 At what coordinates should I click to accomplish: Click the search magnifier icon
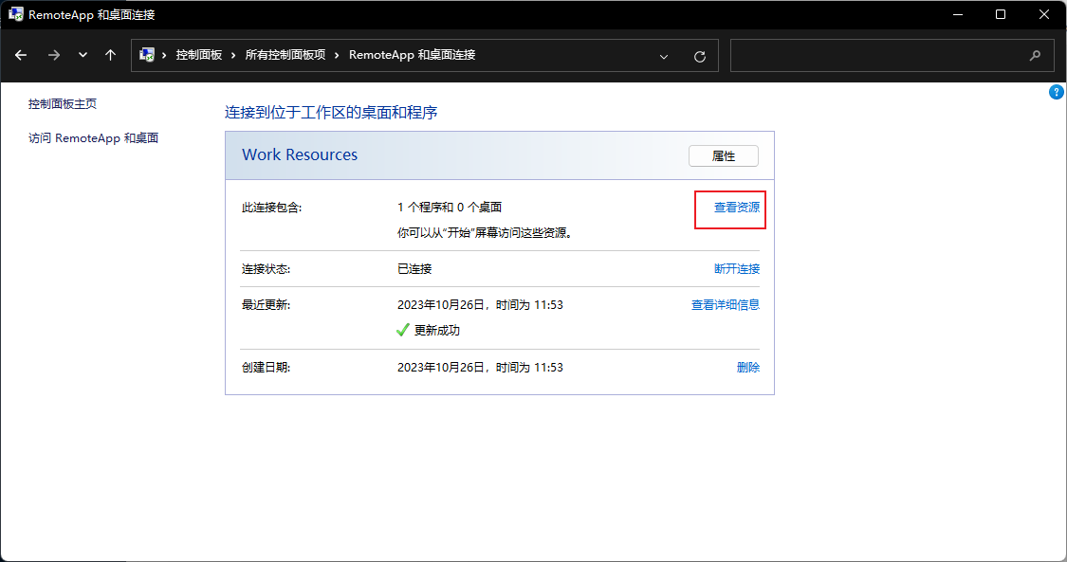pyautogui.click(x=1035, y=56)
